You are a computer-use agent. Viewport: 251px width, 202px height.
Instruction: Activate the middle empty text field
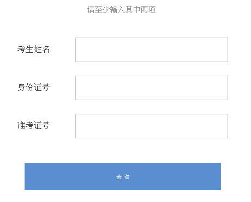pyautogui.click(x=152, y=88)
